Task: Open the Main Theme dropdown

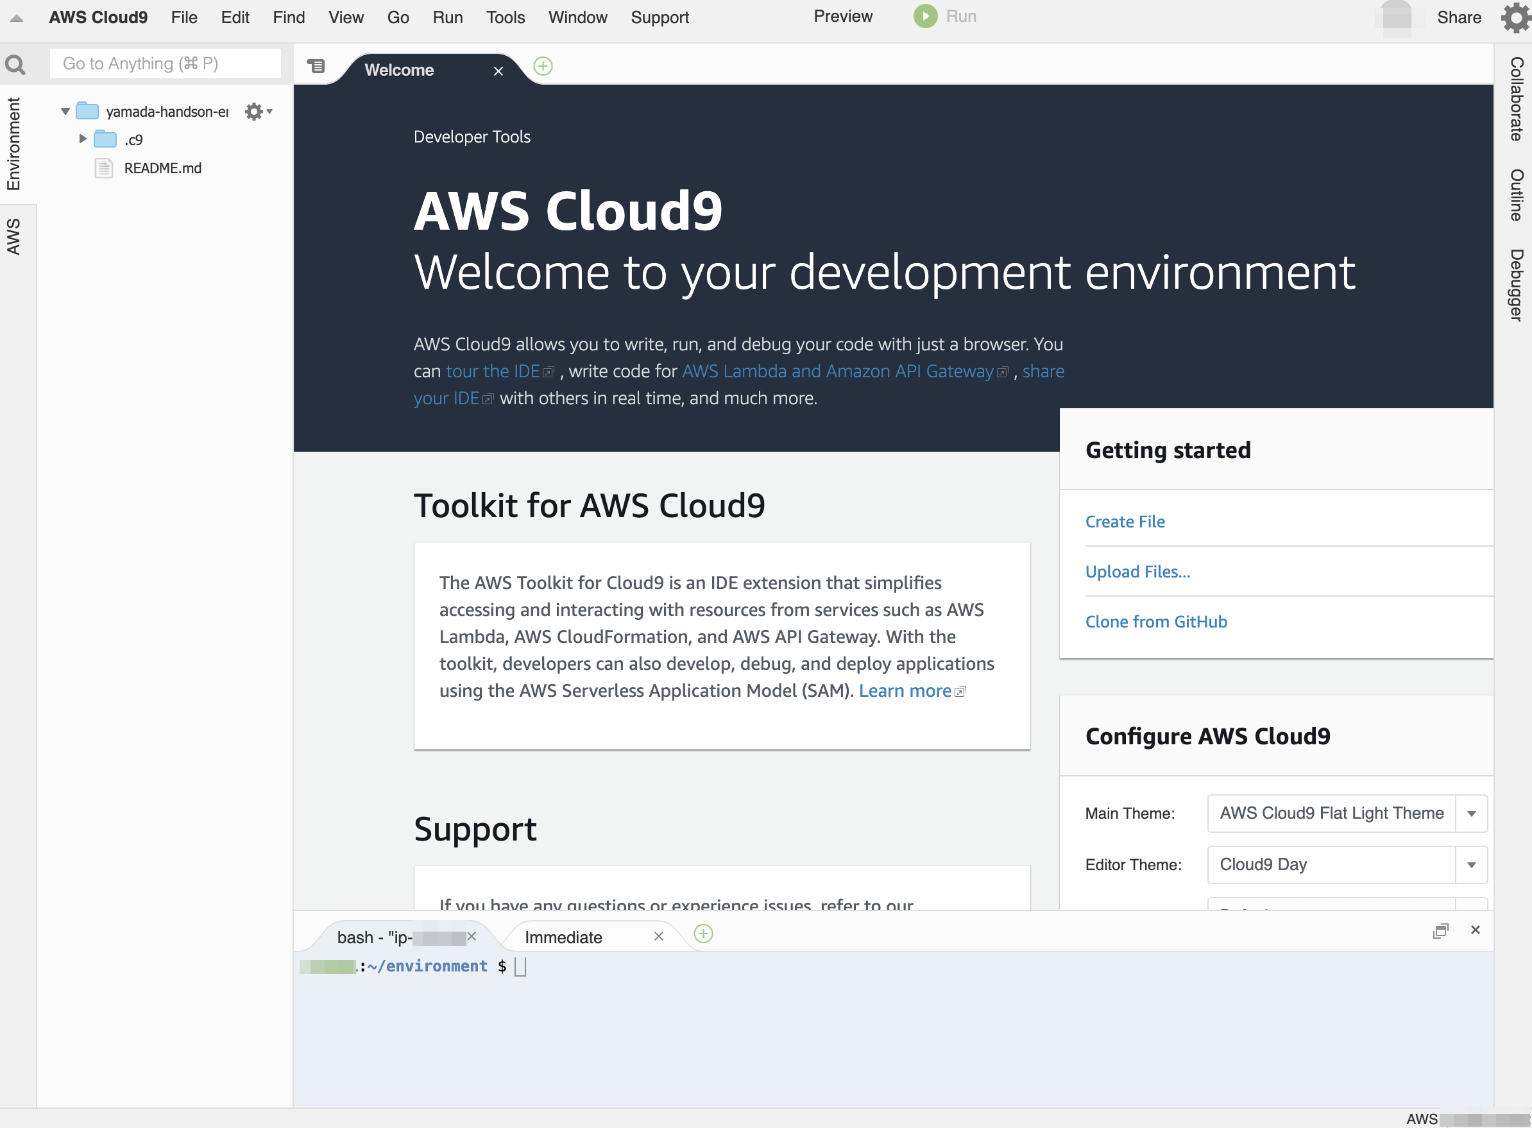Action: (1347, 813)
